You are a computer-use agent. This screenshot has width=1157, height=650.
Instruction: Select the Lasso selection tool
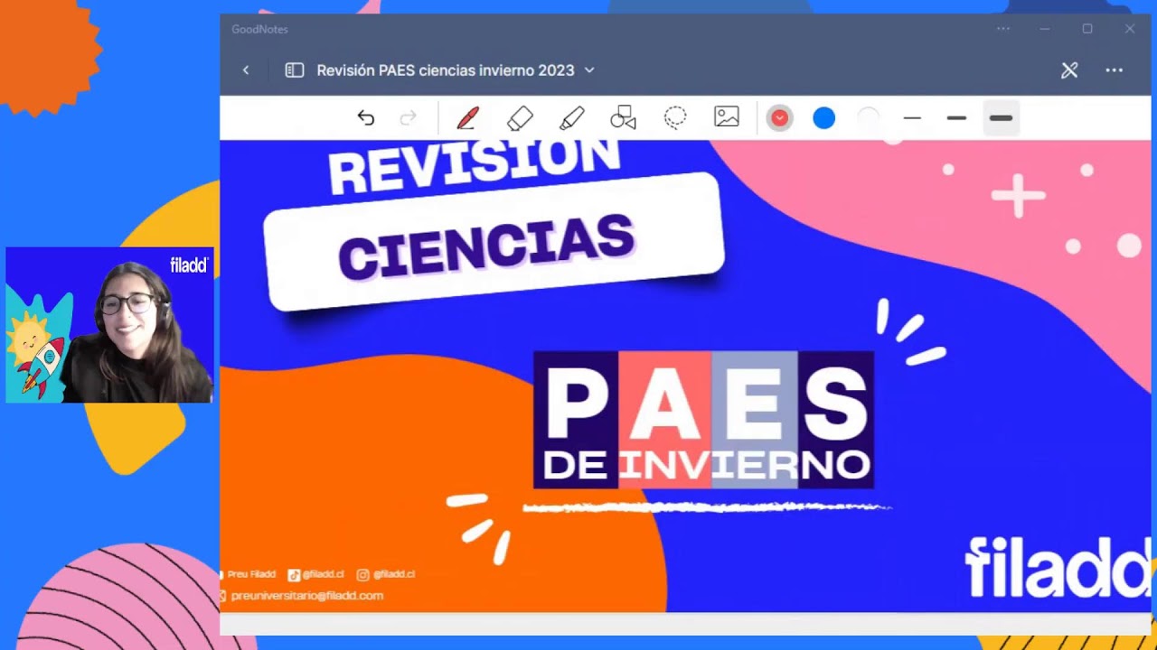point(675,118)
